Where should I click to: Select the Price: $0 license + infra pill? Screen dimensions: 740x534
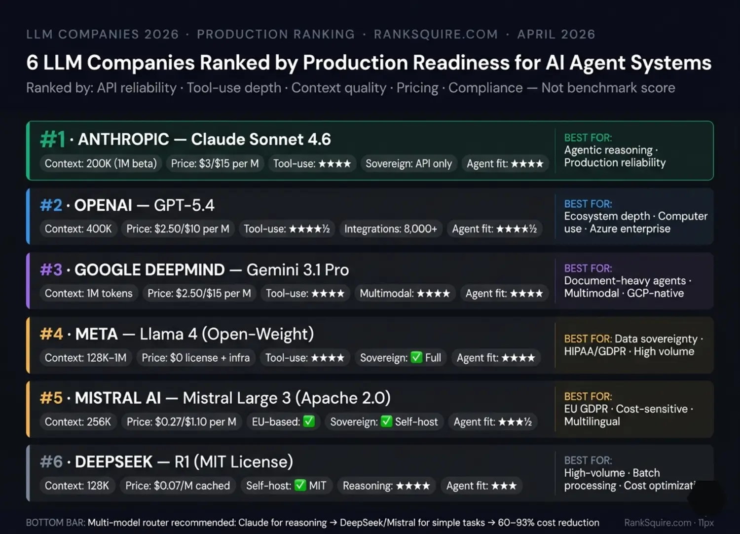(x=195, y=358)
